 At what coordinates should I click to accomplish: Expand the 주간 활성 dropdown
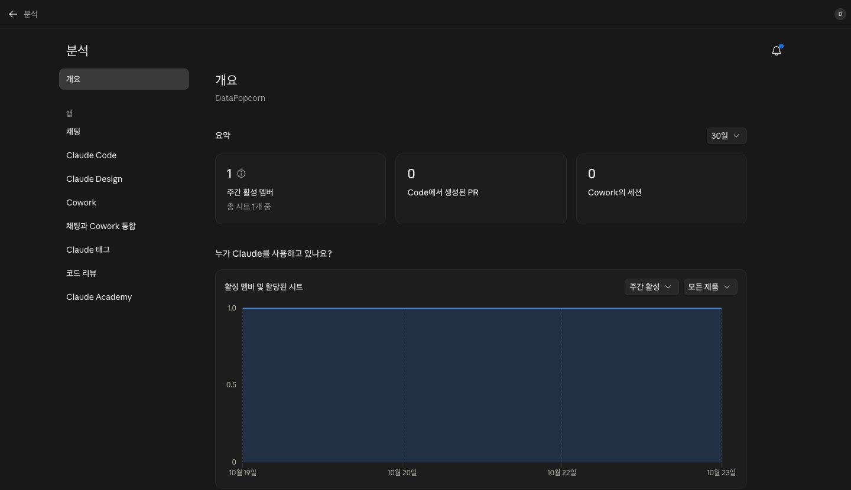[x=651, y=287]
